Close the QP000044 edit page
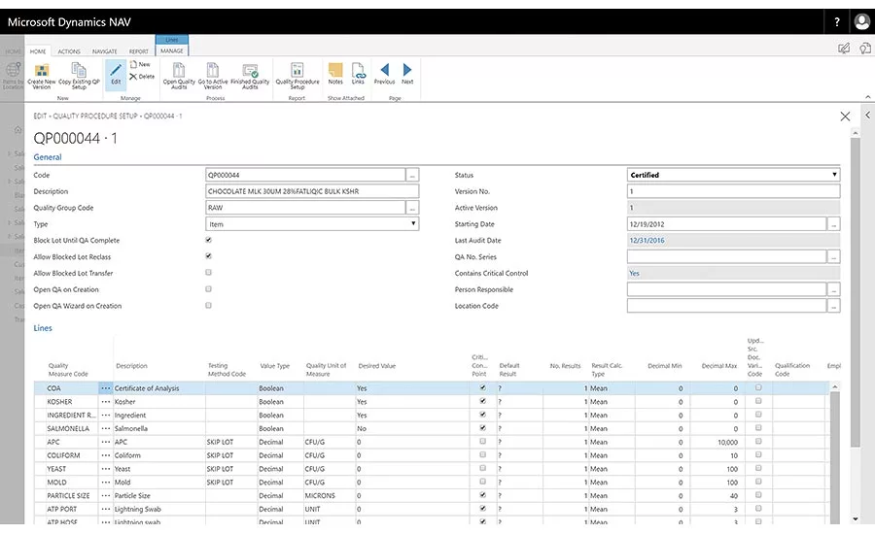This screenshot has width=875, height=534. coord(845,116)
